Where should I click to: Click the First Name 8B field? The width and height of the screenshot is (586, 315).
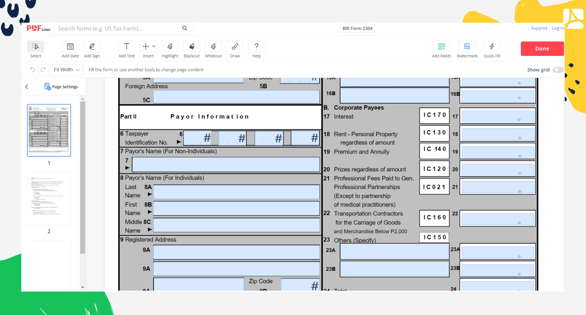[237, 208]
